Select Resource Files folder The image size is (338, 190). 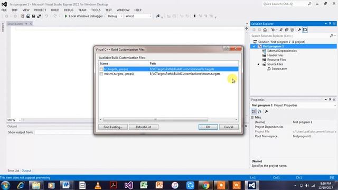coord(276,60)
